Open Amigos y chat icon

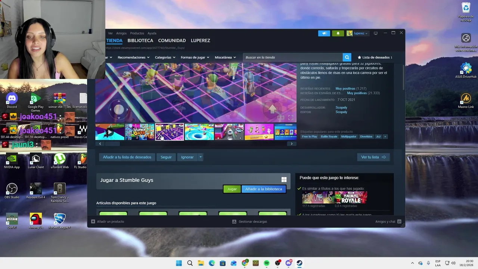pyautogui.click(x=399, y=222)
